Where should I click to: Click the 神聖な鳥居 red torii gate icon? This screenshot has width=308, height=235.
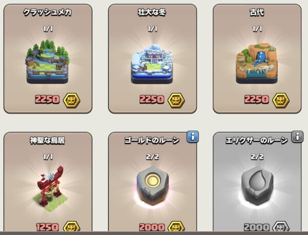click(51, 189)
